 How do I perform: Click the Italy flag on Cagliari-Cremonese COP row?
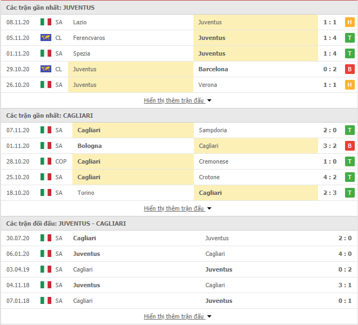click(x=46, y=161)
